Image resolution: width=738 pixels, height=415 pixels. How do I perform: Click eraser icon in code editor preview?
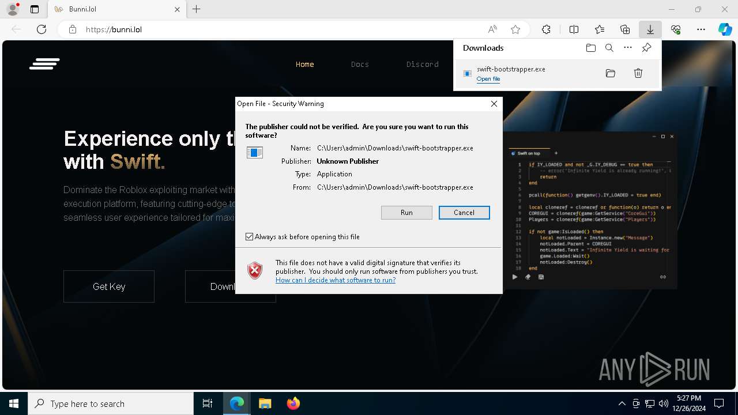[528, 277]
